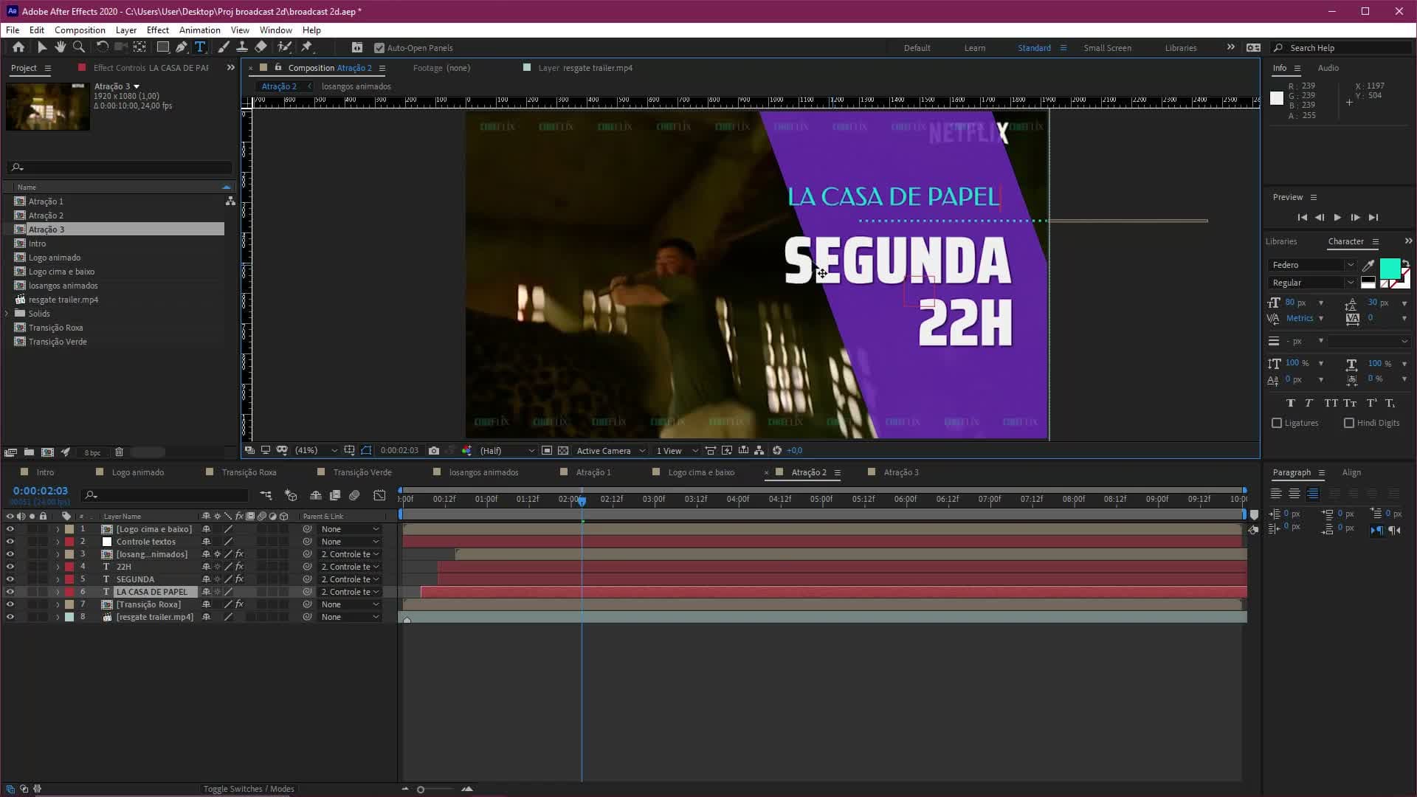Viewport: 1417px width, 797px height.
Task: Apply Faux Bold in Character panel
Action: tap(1290, 403)
